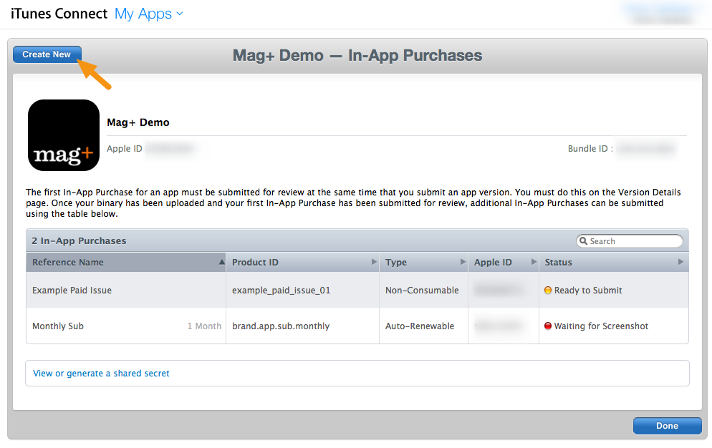Click the Create New button
The height and width of the screenshot is (448, 712).
[x=47, y=54]
